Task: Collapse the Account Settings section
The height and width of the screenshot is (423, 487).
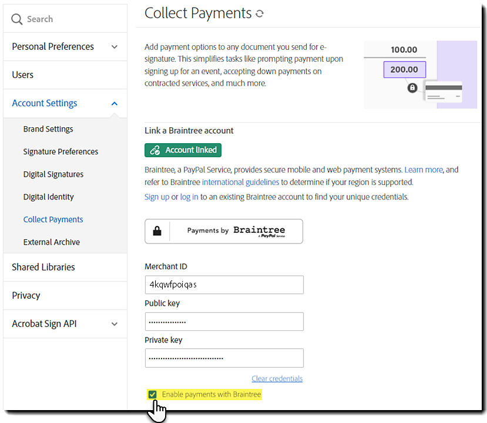Action: click(115, 103)
